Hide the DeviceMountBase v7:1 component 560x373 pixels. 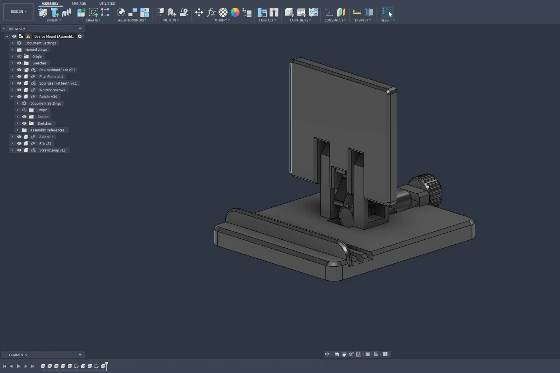19,70
